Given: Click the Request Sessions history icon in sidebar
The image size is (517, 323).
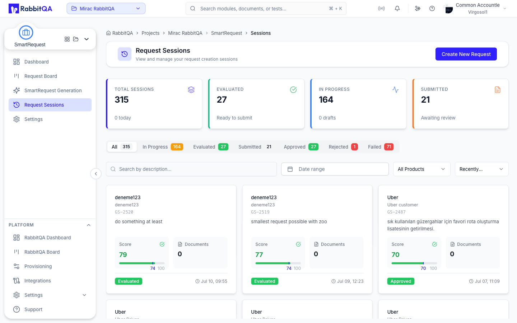Looking at the screenshot, I should [17, 105].
